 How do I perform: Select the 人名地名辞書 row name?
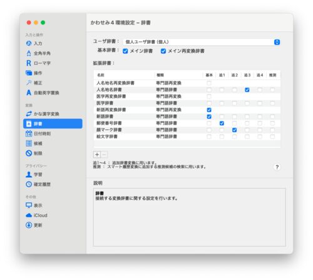109,90
